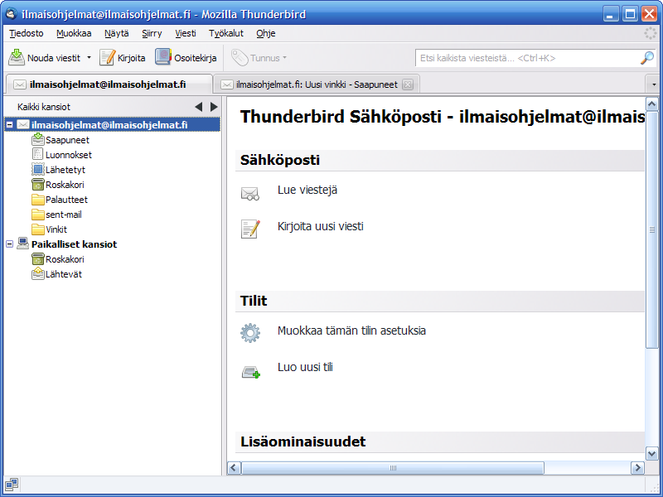Collapse the ilmaisohjelmat@ilmaisohjelmat.fi account tree
The image size is (663, 497).
(9, 125)
